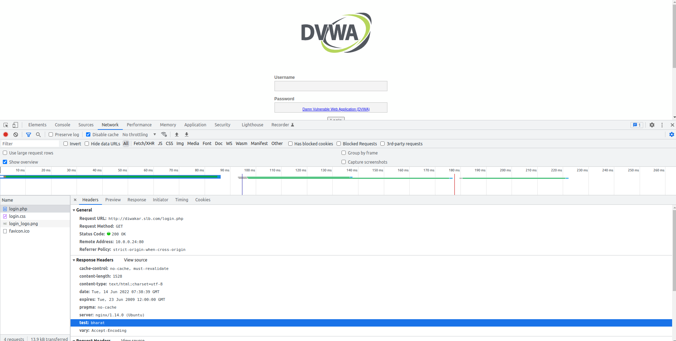Activate the inspect element picker icon
Screen dimensions: 676x341
click(x=6, y=125)
